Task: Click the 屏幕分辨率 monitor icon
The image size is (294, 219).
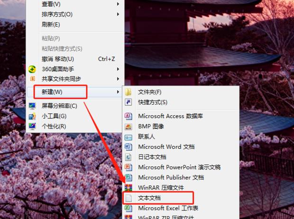Action: click(x=32, y=106)
